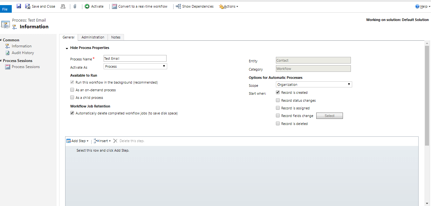Uncheck 'Record is created' trigger
The width and height of the screenshot is (431, 206).
[x=278, y=93]
